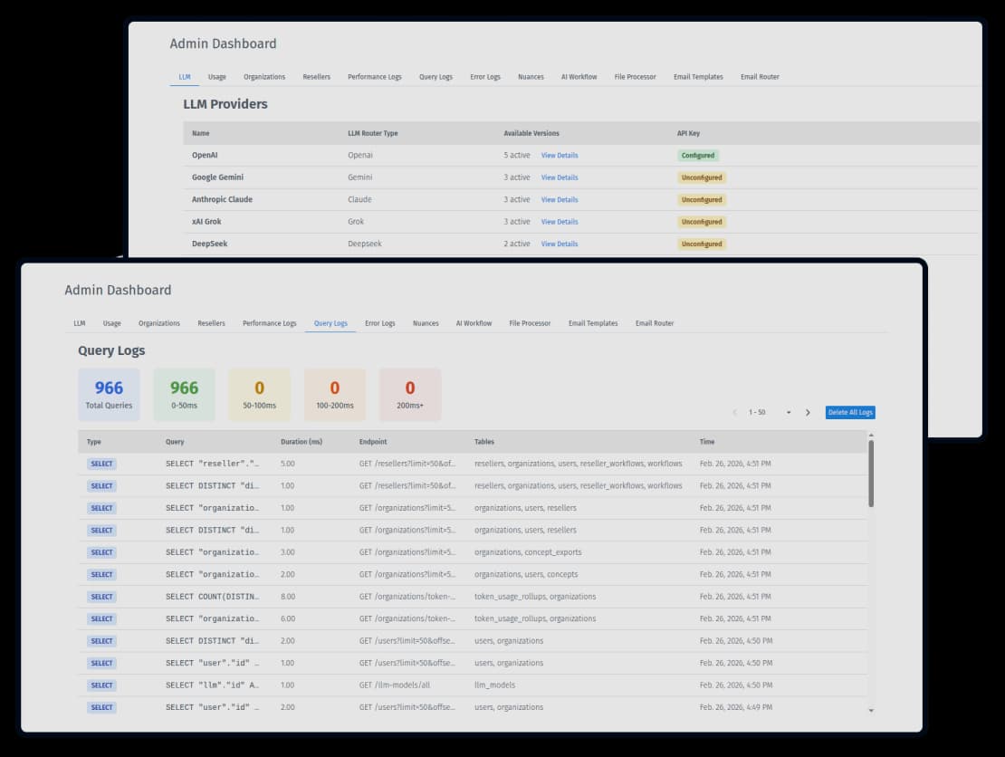Click Configured badge for OpenAI
Screen dimensions: 1005x757
tap(698, 155)
